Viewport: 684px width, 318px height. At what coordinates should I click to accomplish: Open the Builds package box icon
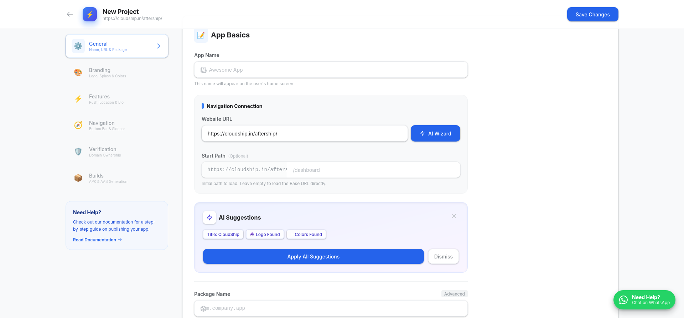[x=78, y=178]
